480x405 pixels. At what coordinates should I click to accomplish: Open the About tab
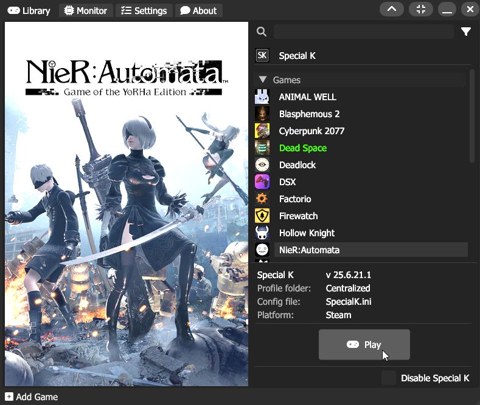(x=199, y=11)
